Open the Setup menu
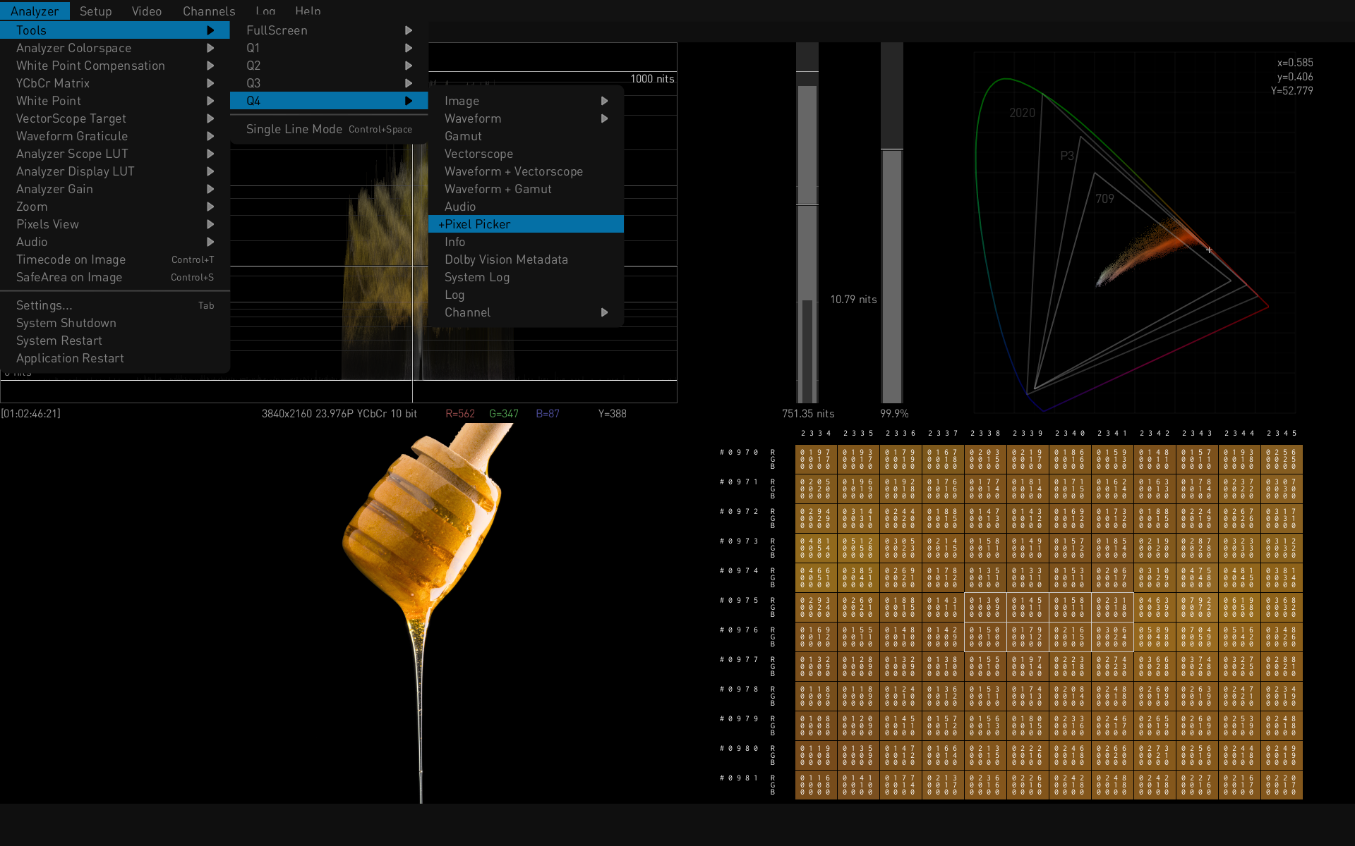 95,11
